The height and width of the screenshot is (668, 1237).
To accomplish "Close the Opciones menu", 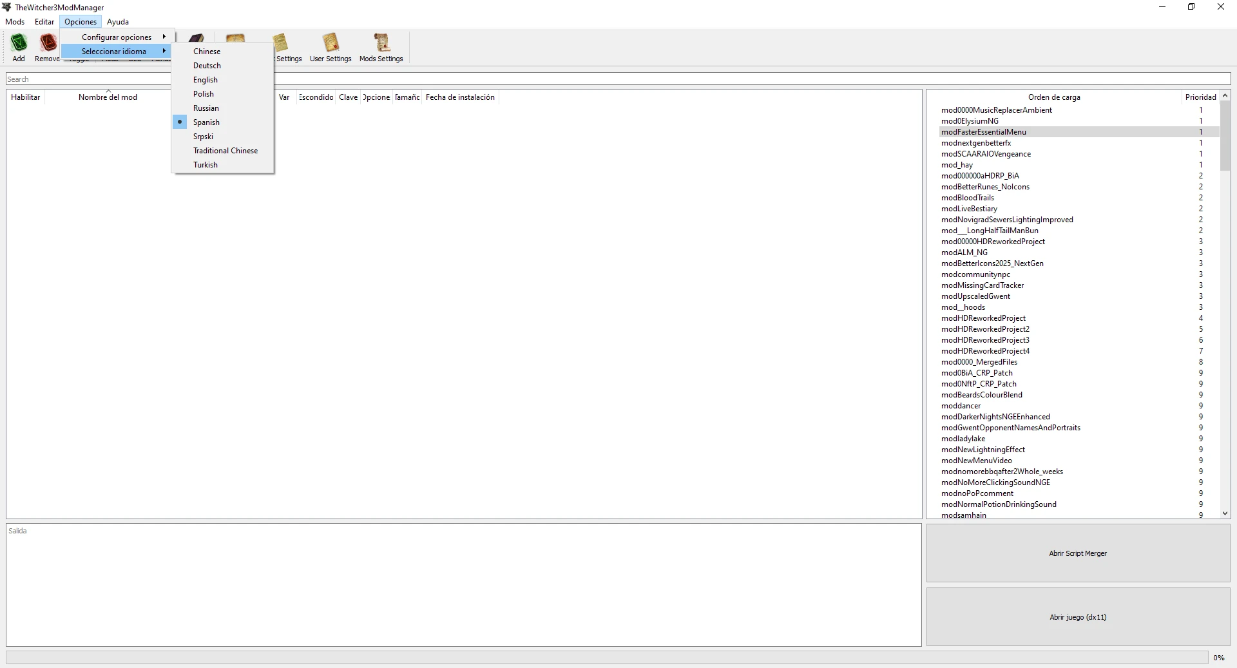I will (81, 22).
